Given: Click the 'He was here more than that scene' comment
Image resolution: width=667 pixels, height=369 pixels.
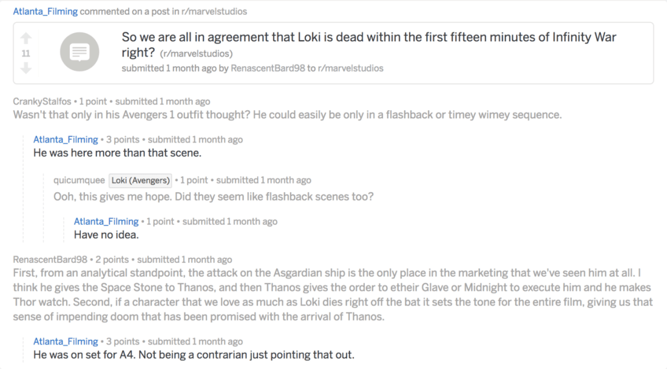Looking at the screenshot, I should click(x=117, y=153).
